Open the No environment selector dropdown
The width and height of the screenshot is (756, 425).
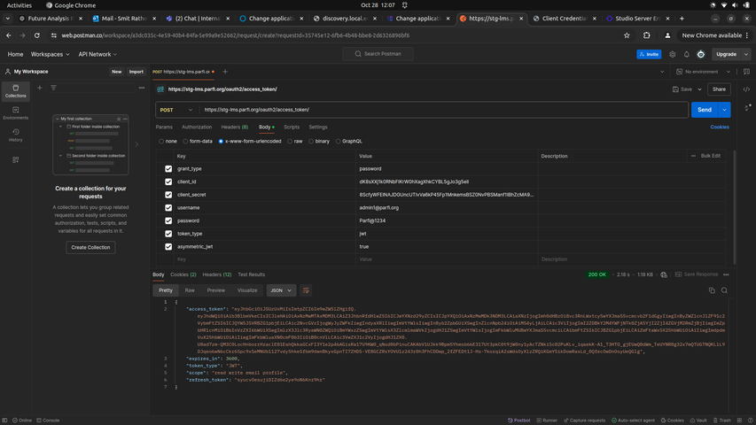[x=700, y=72]
